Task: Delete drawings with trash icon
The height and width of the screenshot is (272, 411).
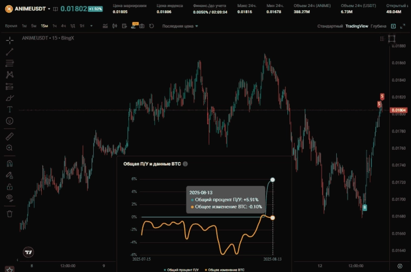Action: tap(10, 213)
